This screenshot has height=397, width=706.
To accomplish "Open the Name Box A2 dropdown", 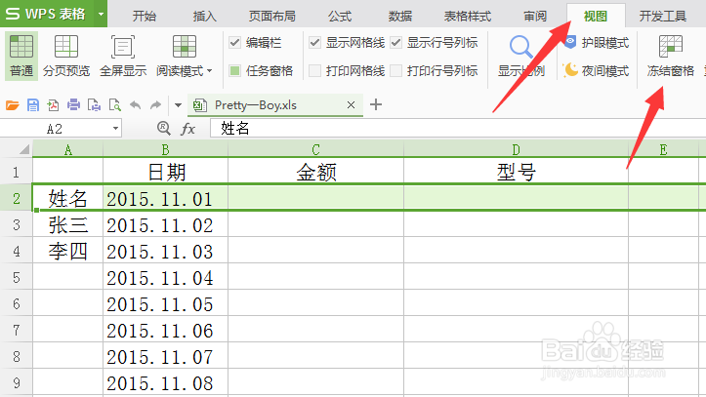I will coord(116,129).
